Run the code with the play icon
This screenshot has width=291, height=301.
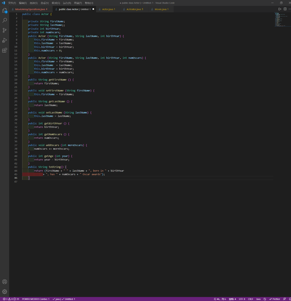[x=280, y=9]
